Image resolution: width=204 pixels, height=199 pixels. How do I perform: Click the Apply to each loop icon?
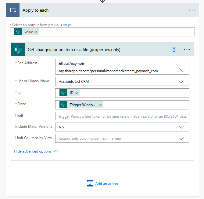13,10
